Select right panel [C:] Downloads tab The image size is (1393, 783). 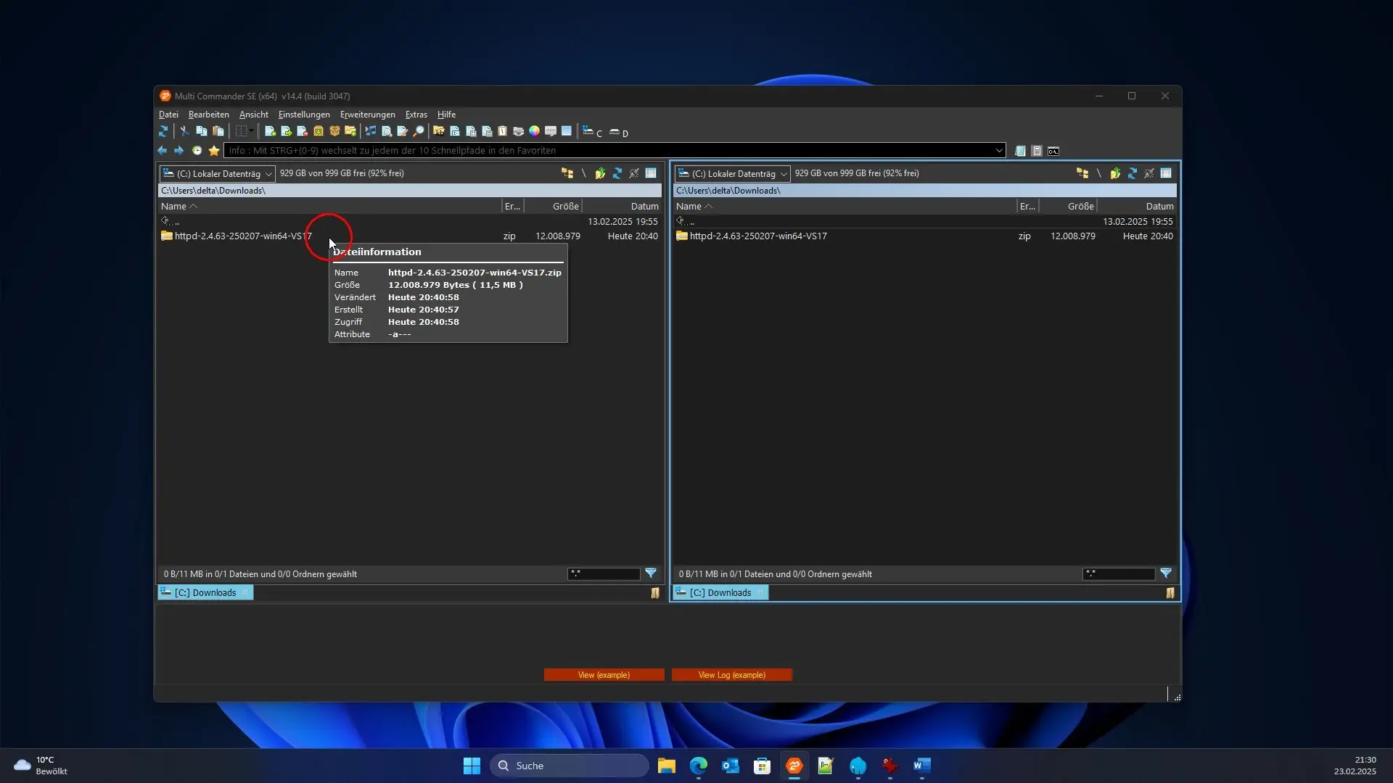720,593
